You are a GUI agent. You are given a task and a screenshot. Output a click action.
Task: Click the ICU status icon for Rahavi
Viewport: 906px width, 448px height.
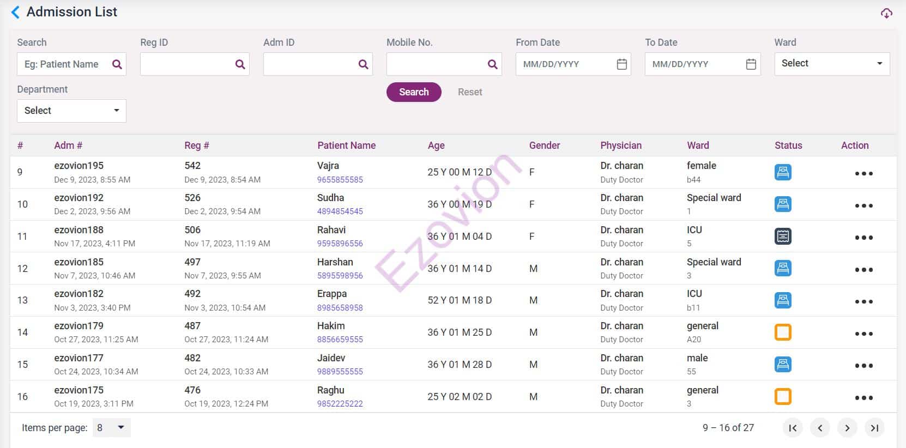(x=783, y=237)
